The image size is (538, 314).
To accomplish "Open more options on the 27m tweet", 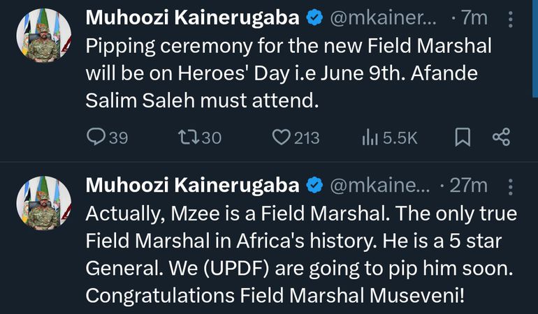I will coord(510,187).
